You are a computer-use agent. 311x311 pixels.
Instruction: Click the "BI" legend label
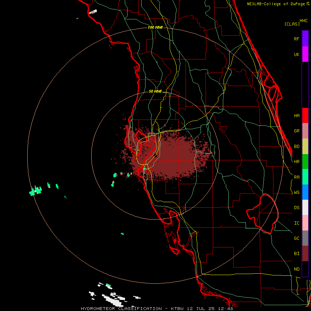(x=296, y=254)
